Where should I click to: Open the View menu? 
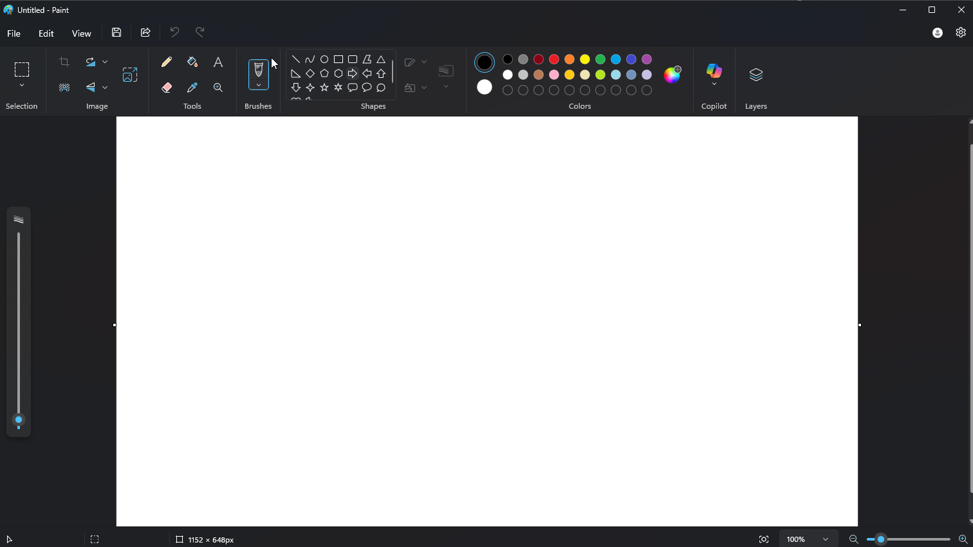click(x=82, y=33)
